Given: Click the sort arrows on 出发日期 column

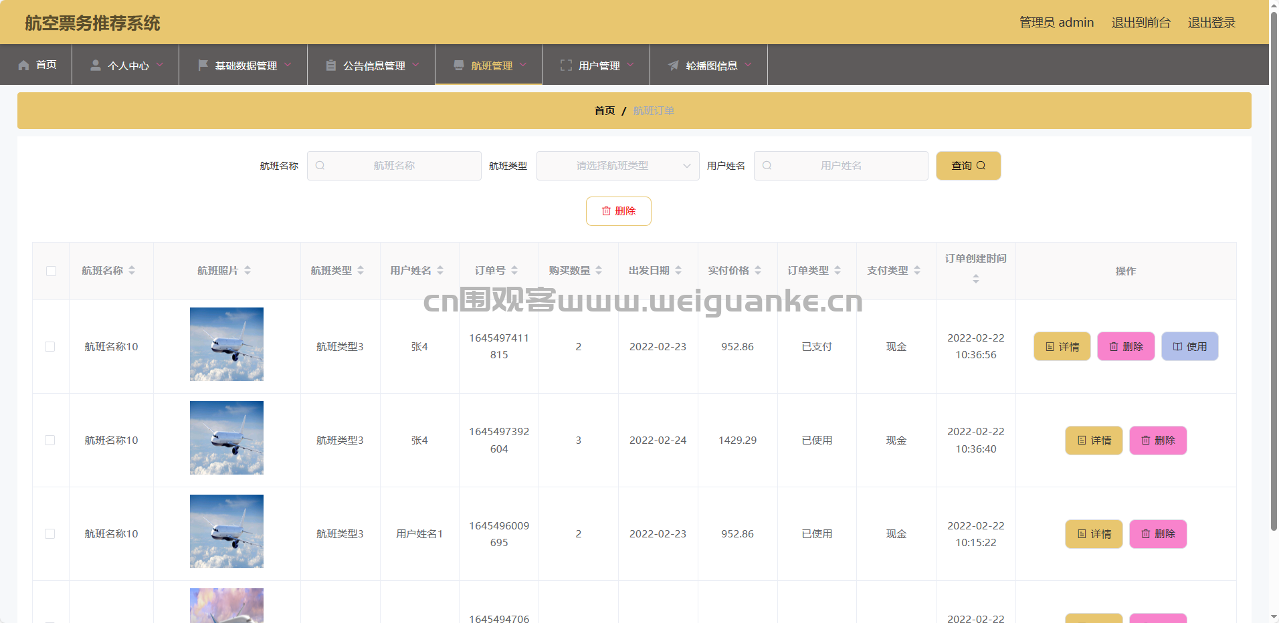Looking at the screenshot, I should [x=678, y=271].
